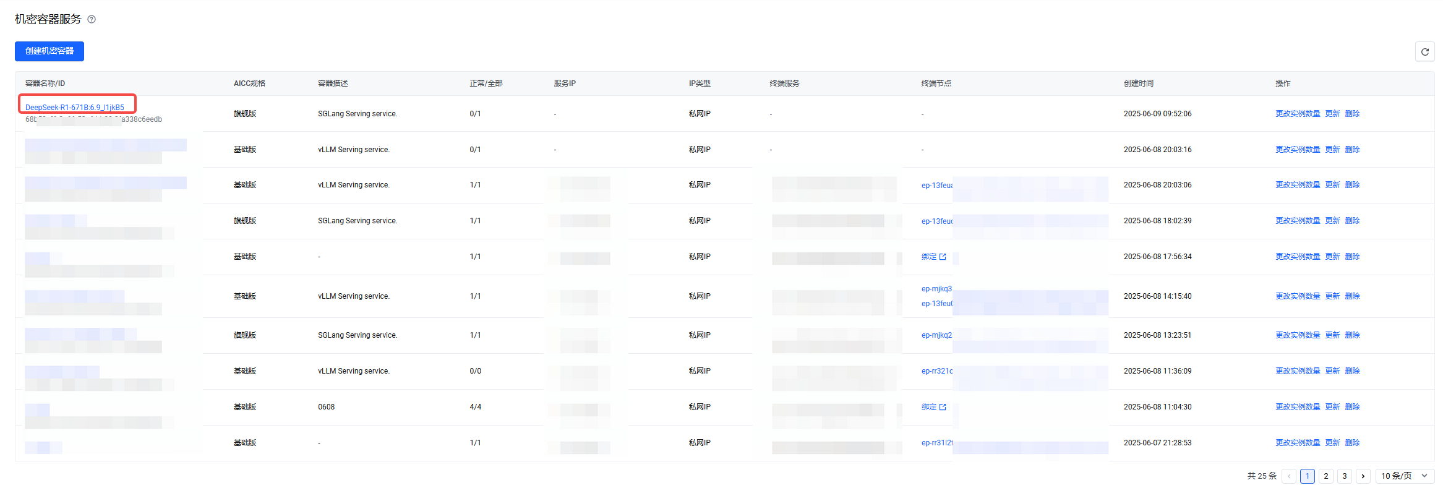
Task: Click the 终端节点 column header
Action: coord(936,83)
